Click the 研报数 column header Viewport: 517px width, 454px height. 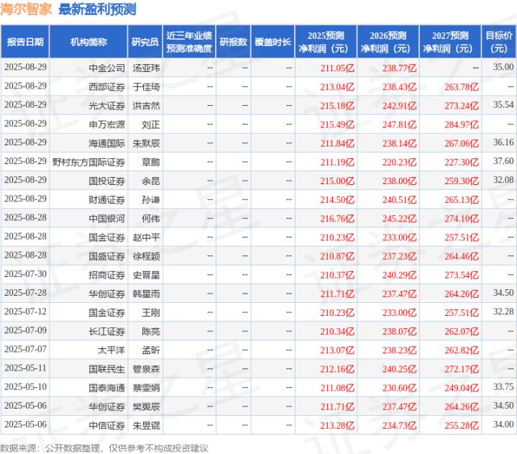[x=233, y=42]
